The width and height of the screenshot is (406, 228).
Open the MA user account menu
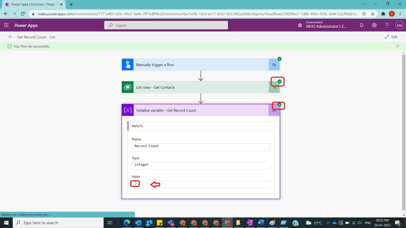[x=399, y=25]
